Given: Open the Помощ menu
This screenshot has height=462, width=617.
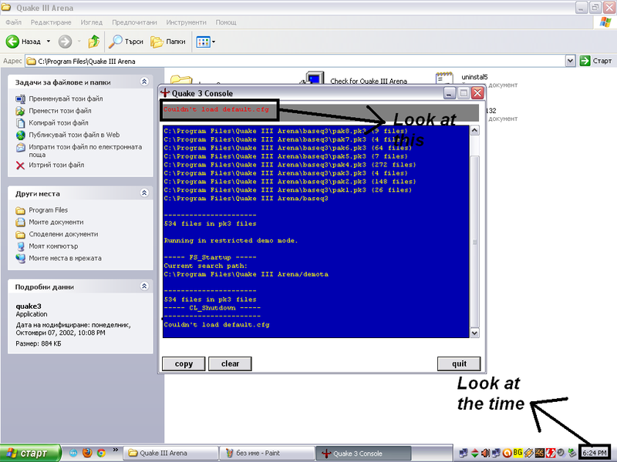Looking at the screenshot, I should pos(226,22).
